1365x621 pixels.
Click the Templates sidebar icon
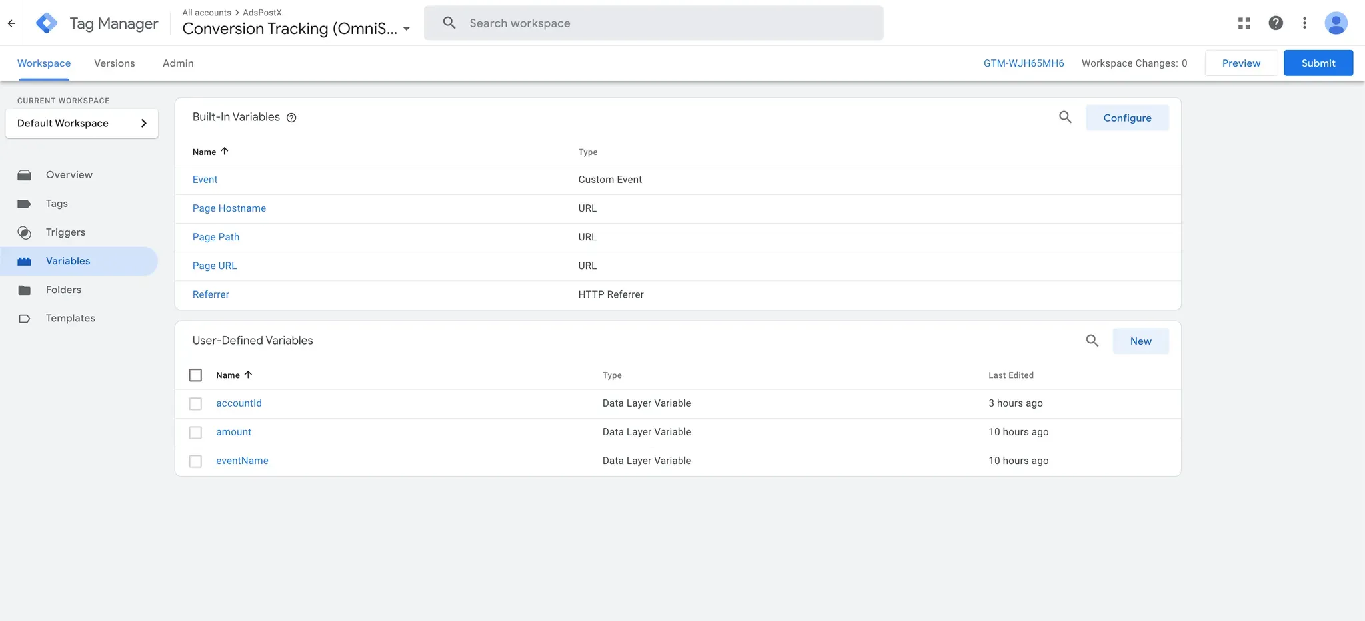pos(25,318)
